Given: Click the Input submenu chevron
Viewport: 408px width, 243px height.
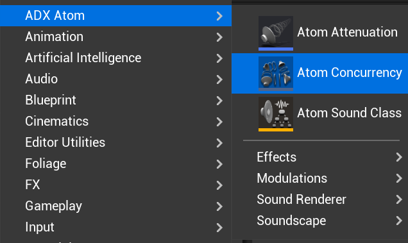Looking at the screenshot, I should 219,228.
